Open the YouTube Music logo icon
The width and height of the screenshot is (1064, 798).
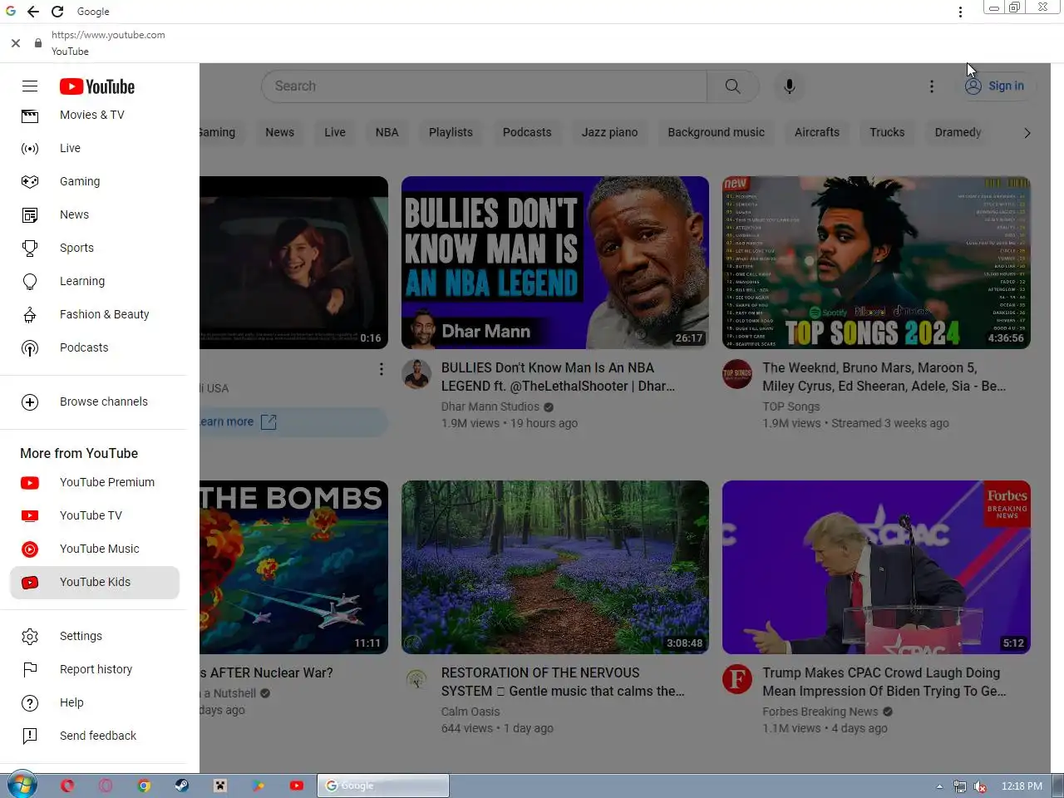point(30,549)
